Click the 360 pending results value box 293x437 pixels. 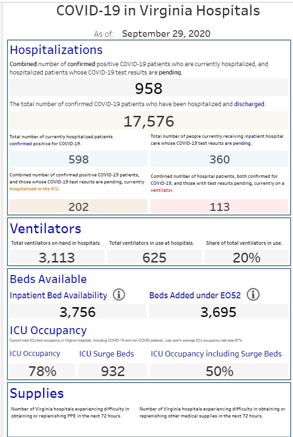click(x=220, y=159)
